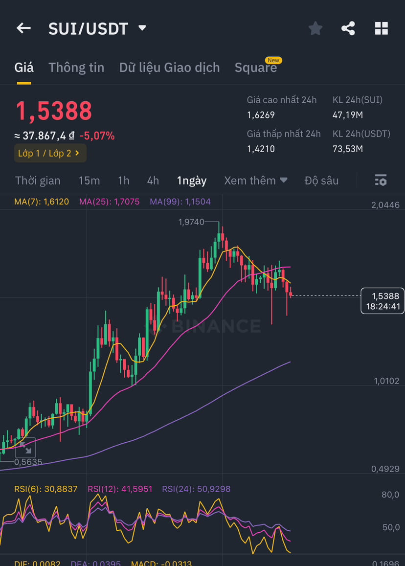Switch to the Thông tin tab
Screen dimensions: 405x566
(x=76, y=68)
